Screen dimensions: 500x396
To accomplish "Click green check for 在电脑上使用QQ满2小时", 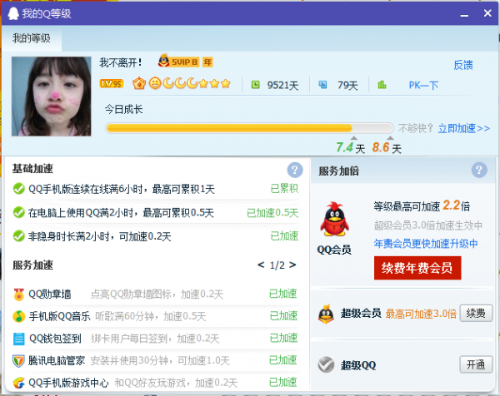I will (x=19, y=212).
